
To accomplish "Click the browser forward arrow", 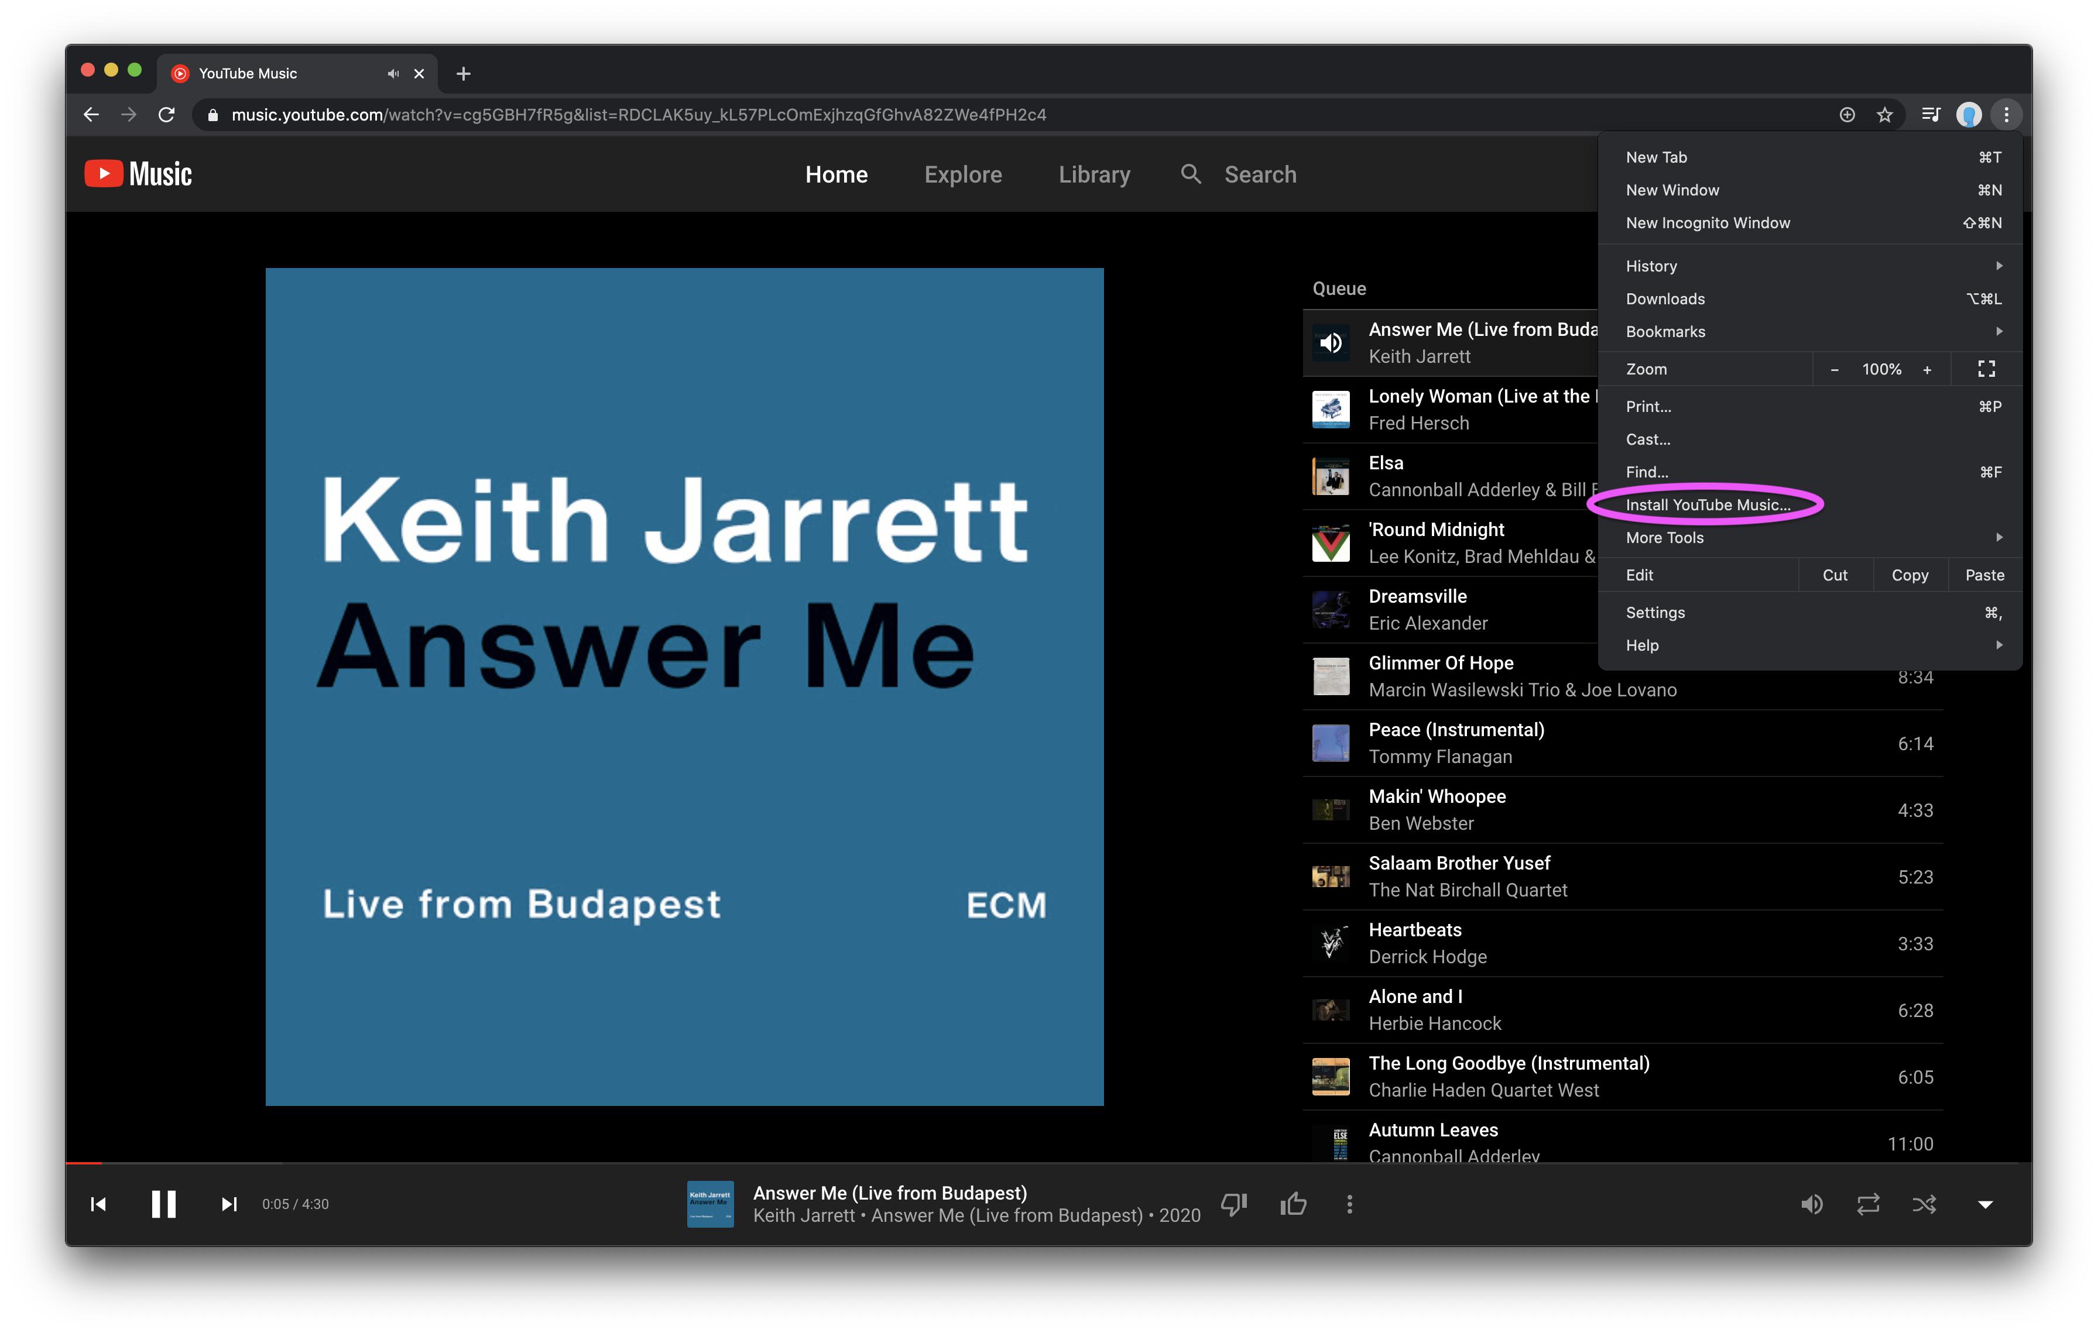I will pyautogui.click(x=129, y=115).
